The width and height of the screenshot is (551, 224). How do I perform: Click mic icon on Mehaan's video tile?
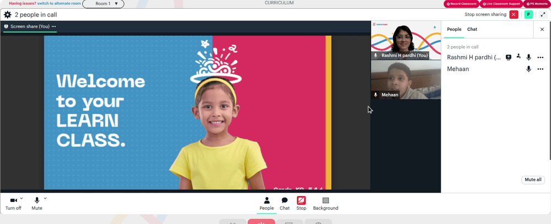[376, 95]
